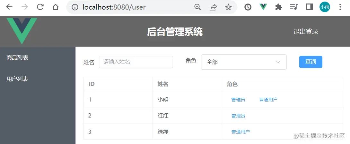
Task: Open the media control playlist icon
Action: (294, 7)
